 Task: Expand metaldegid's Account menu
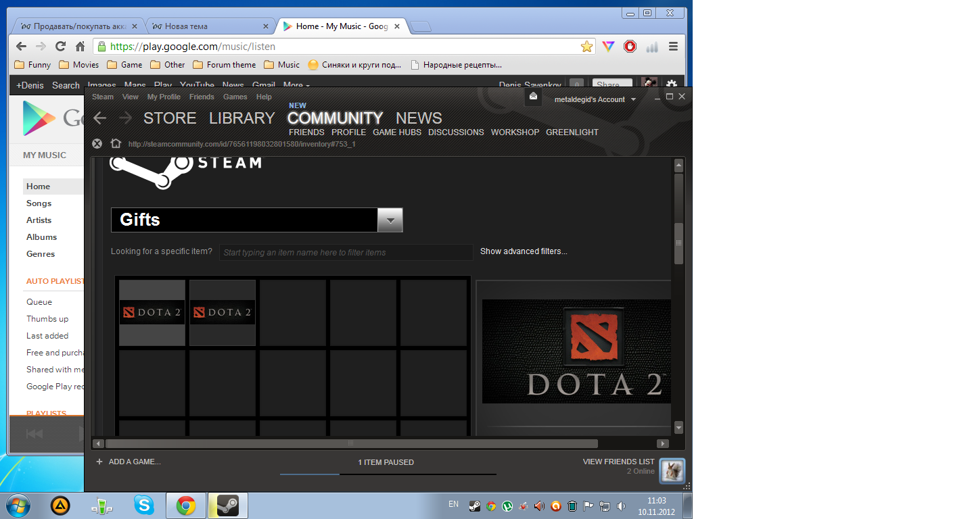coord(595,99)
